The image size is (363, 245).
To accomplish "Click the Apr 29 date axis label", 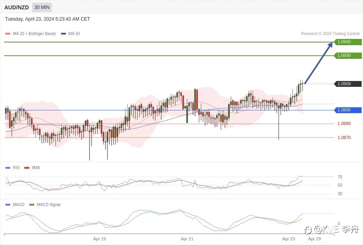I will (x=315, y=239).
